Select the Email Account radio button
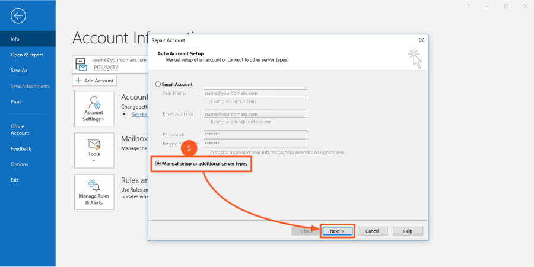 coord(158,84)
